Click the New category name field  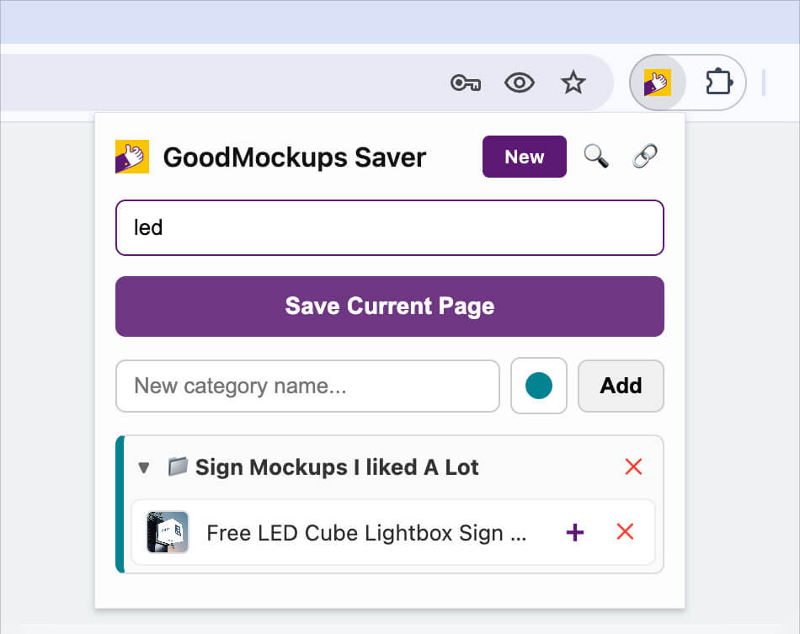[307, 386]
